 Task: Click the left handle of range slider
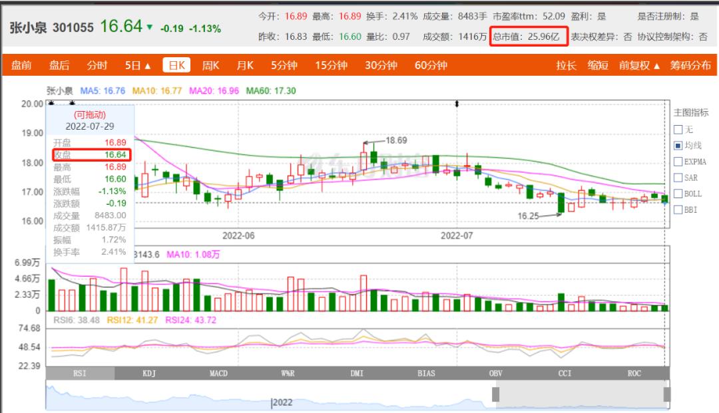coord(495,394)
